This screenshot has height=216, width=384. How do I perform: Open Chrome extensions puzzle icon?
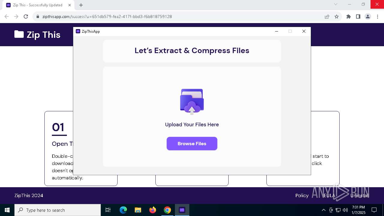(349, 16)
